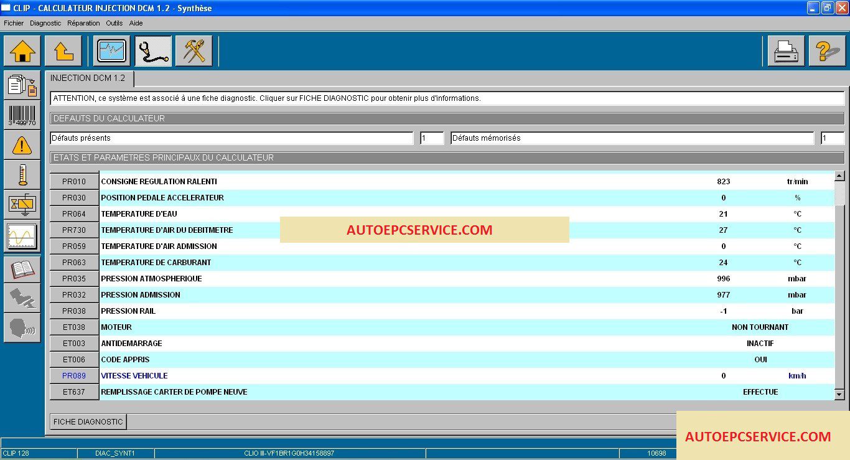850x460 pixels.
Task: Select the stethoscope diagnostic icon
Action: 153,50
